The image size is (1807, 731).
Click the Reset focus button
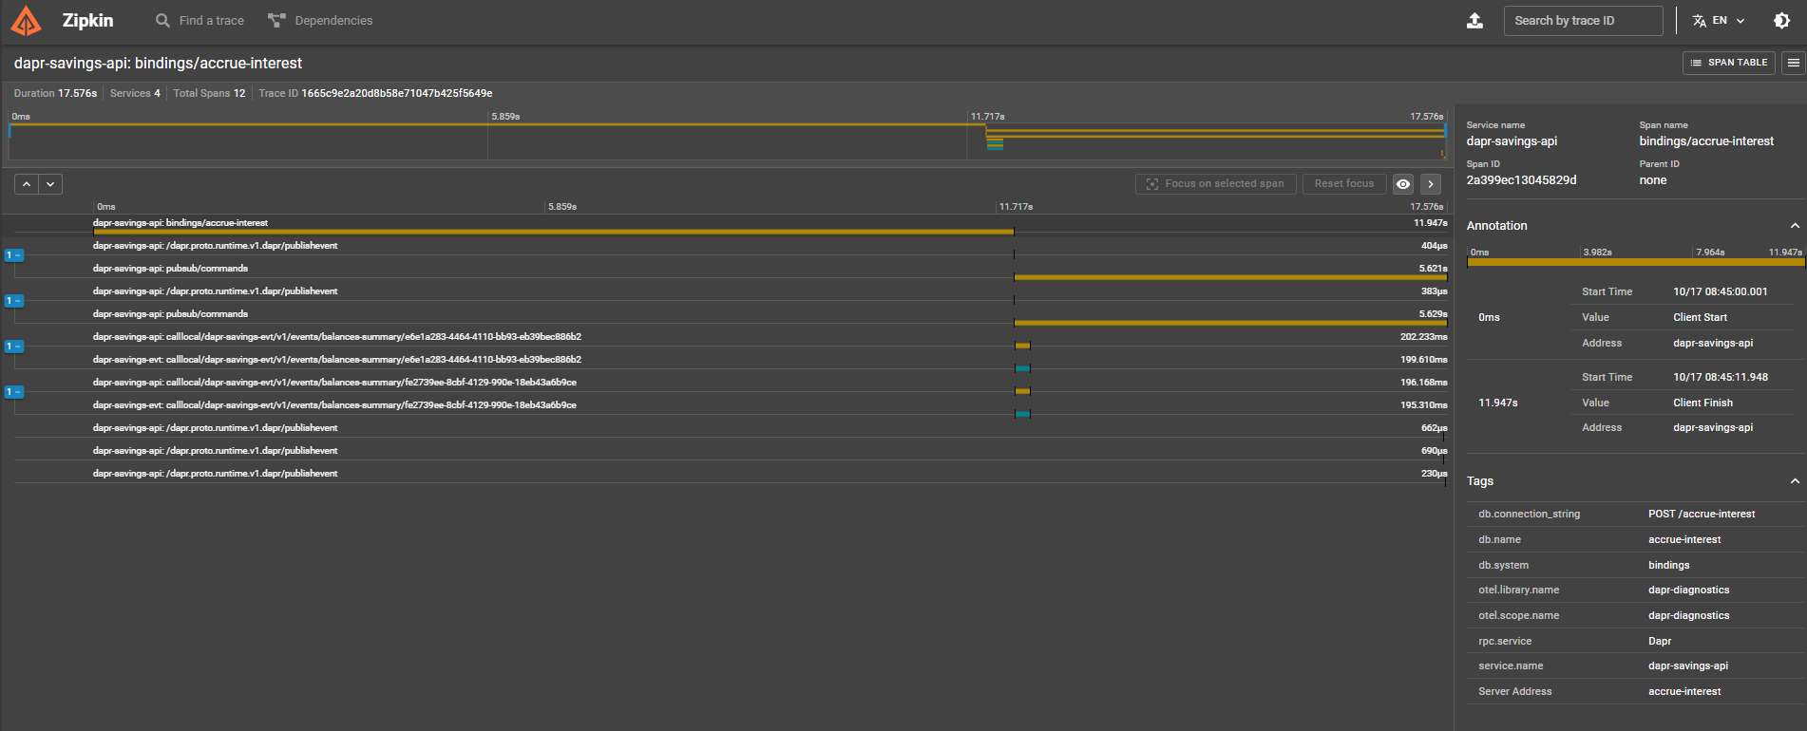click(1343, 184)
